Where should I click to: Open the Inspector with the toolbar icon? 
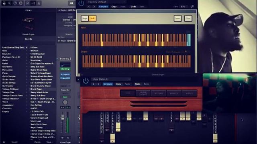click(10, 3)
